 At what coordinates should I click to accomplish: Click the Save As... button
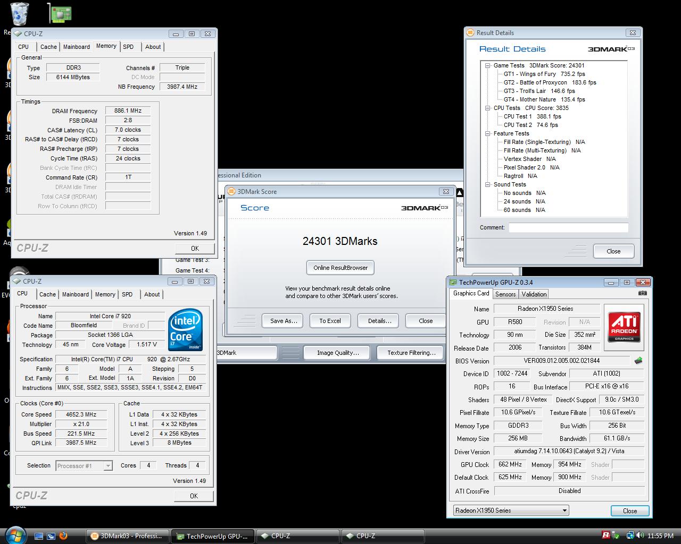(283, 321)
